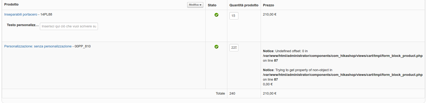Open Personalizzazione: senza personalizzazione link
Screen dimensions: 428x103
[x=38, y=46]
